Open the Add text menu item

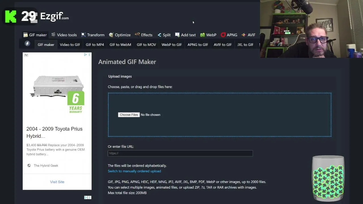point(185,35)
